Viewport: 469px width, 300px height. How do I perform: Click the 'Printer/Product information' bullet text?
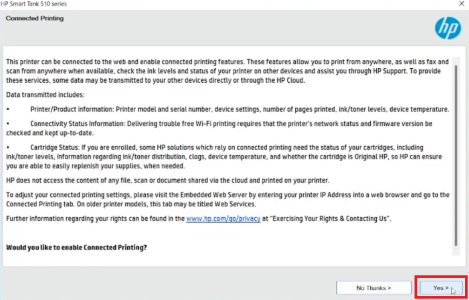pyautogui.click(x=239, y=109)
